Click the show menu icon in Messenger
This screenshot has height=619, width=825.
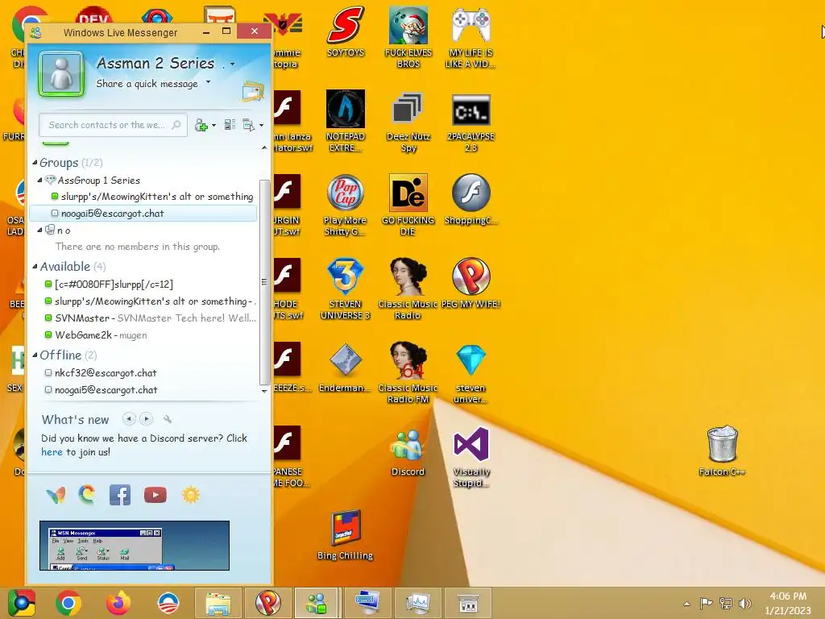tap(248, 125)
